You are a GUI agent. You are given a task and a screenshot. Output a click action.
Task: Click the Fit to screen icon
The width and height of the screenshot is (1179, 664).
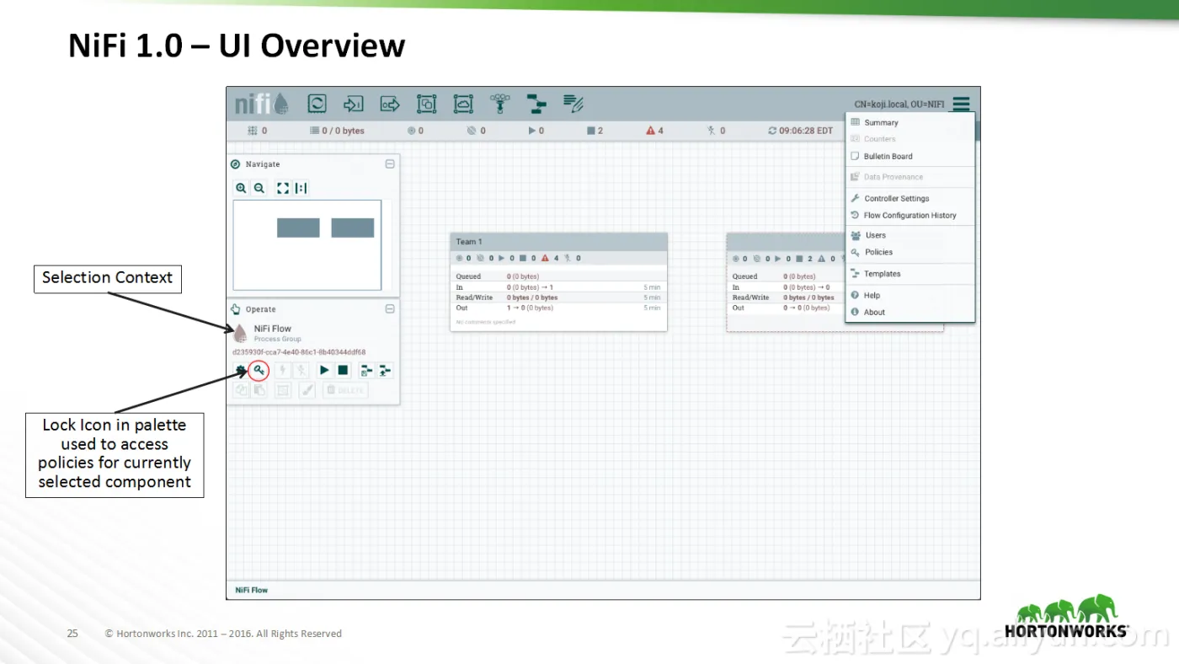(x=283, y=189)
